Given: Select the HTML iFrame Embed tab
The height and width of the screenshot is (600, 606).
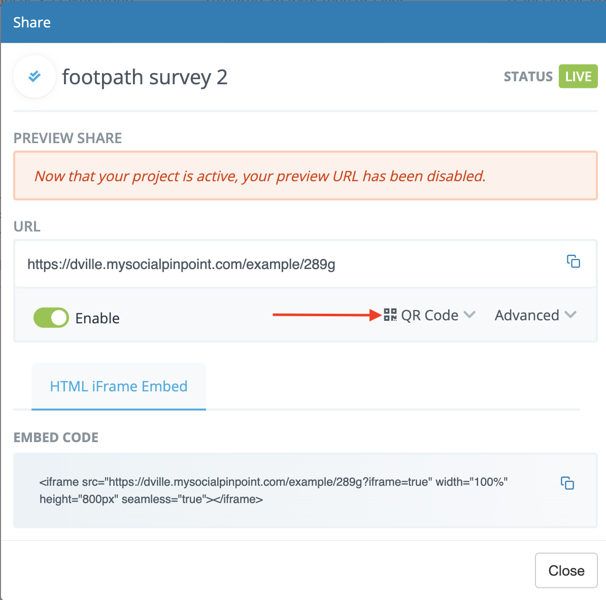Looking at the screenshot, I should pyautogui.click(x=119, y=386).
